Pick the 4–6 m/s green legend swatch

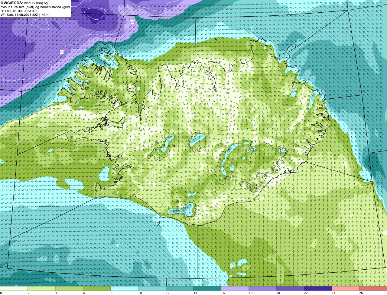click(69, 288)
